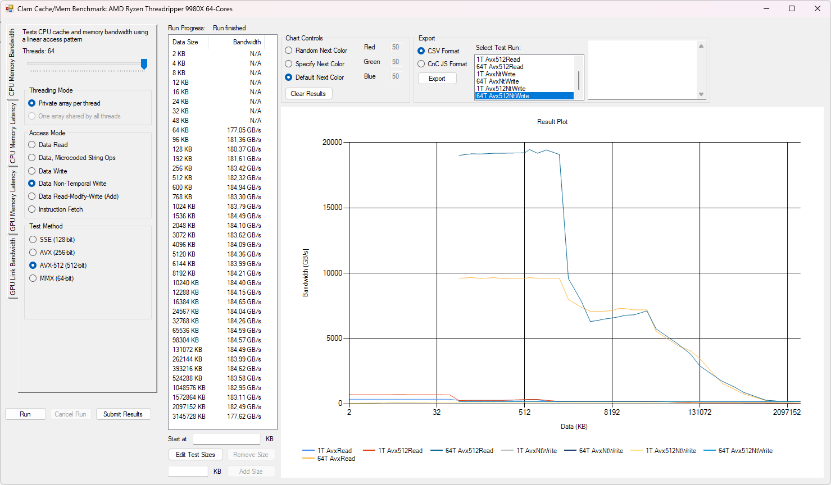This screenshot has width=831, height=485.
Task: Click the 64T Avx512Read legend entry
Action: click(x=462, y=451)
